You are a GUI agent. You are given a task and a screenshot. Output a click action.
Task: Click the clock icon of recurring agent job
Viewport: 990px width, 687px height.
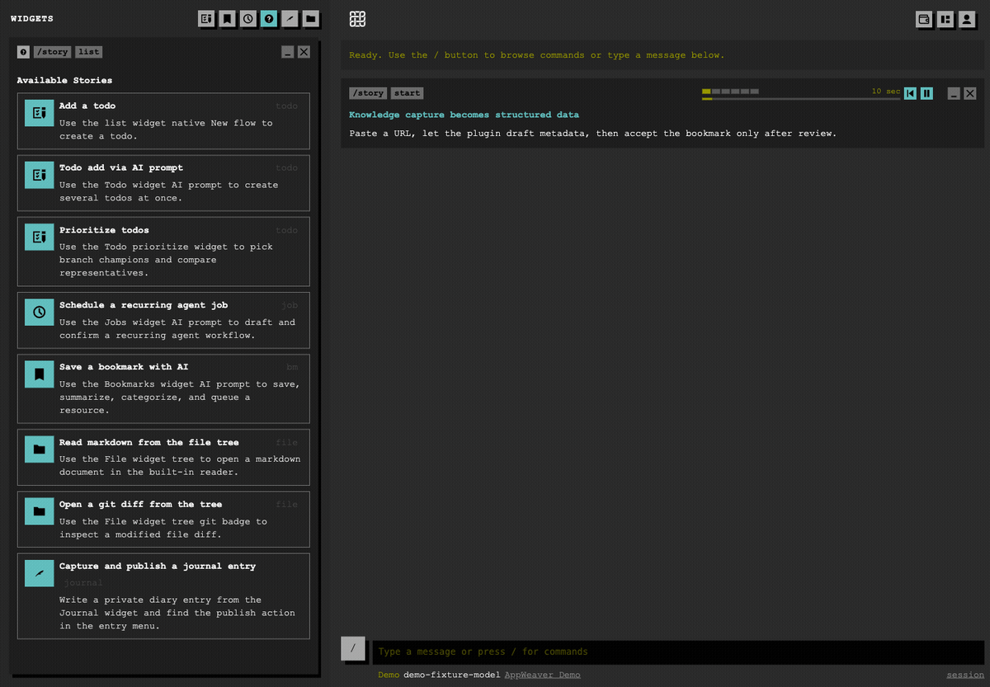click(x=39, y=313)
